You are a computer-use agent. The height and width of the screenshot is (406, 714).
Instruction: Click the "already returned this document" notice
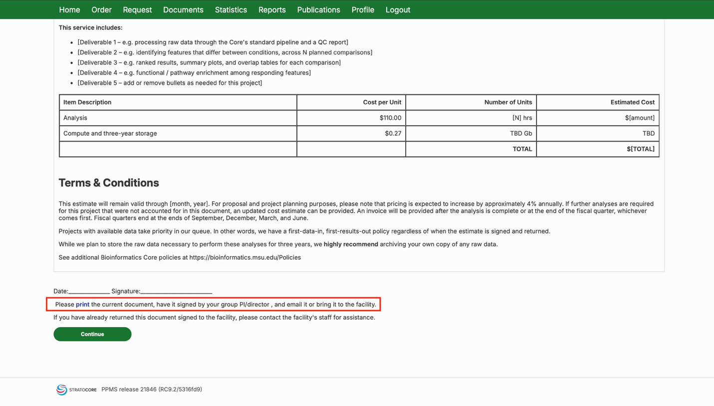tap(214, 318)
